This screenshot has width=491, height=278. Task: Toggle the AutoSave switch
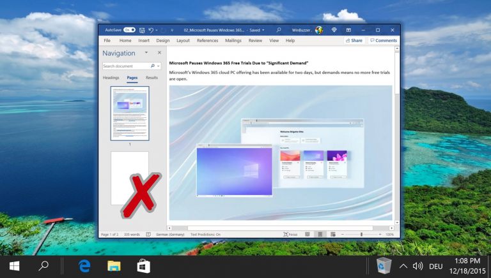(129, 30)
